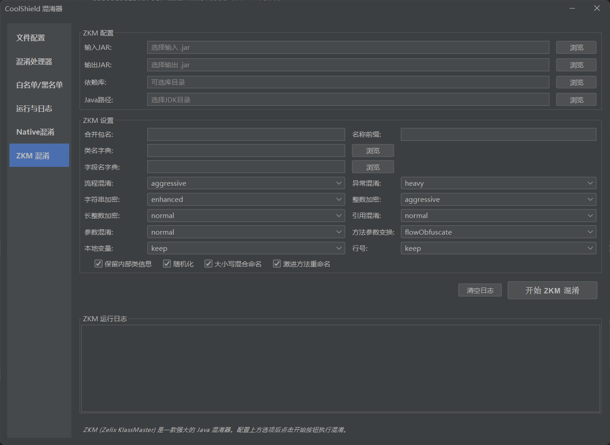Browse for the JDK directory
Screen dimensions: 610x445
click(576, 100)
